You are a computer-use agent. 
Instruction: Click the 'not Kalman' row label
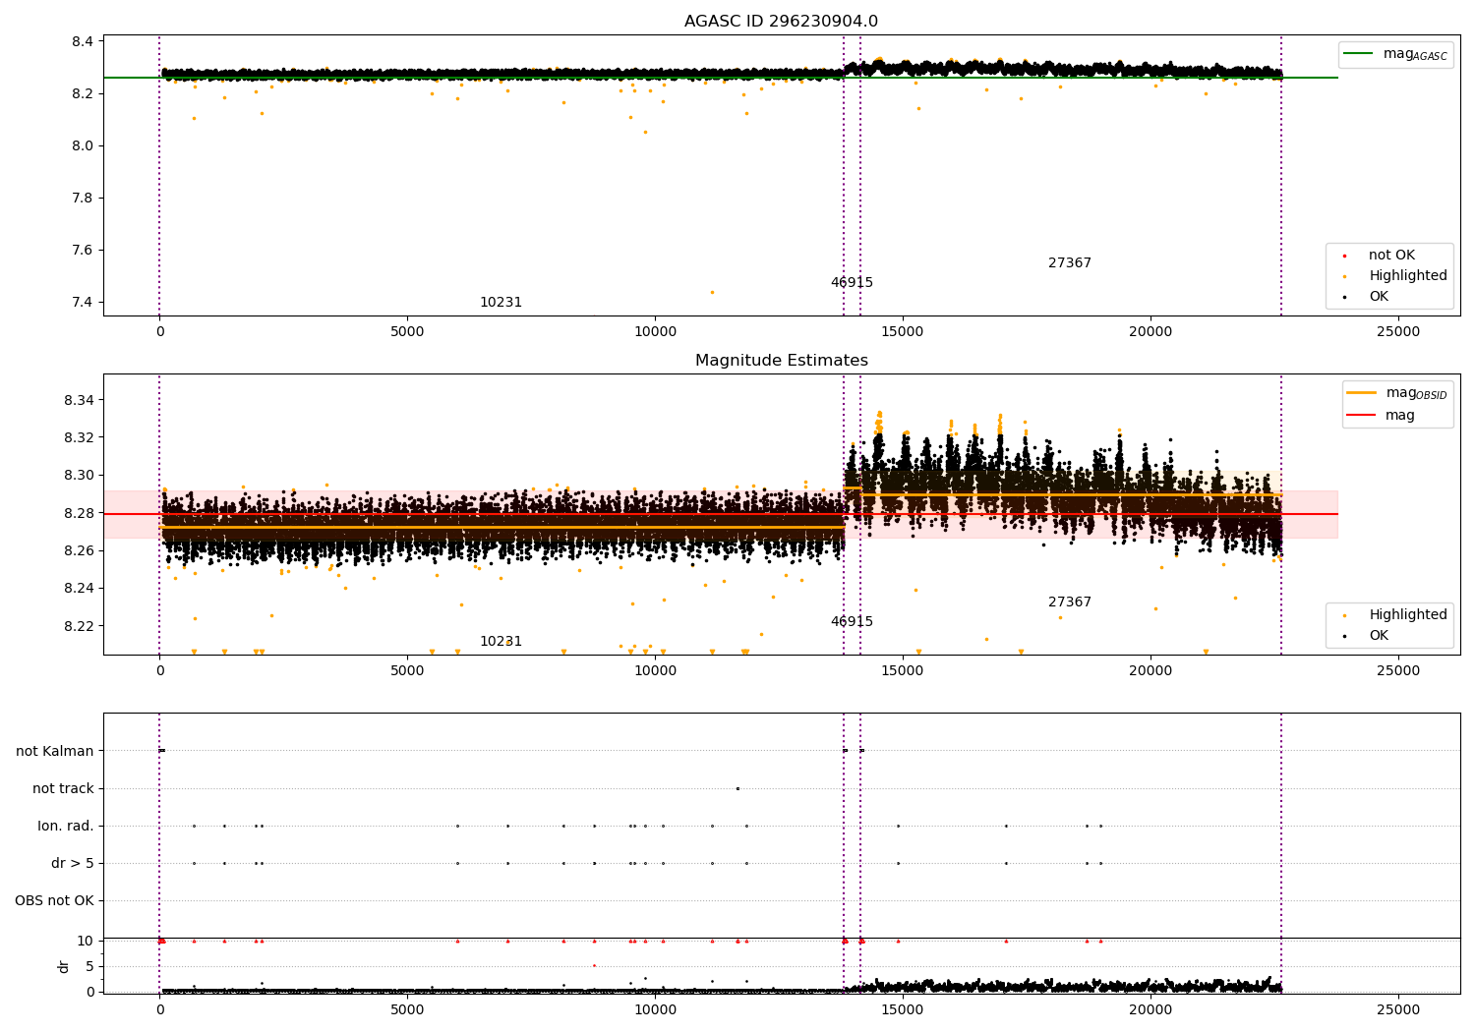point(55,752)
